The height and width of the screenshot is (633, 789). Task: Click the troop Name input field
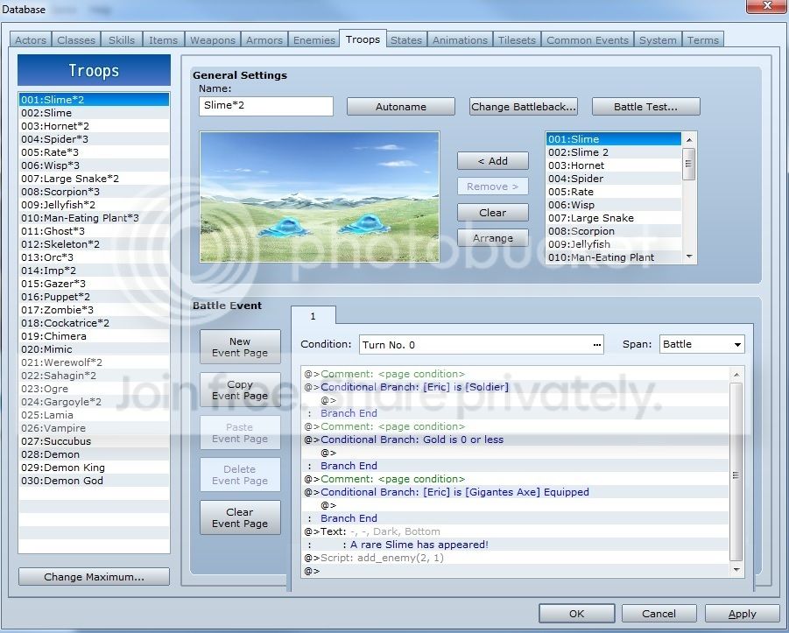click(x=265, y=106)
